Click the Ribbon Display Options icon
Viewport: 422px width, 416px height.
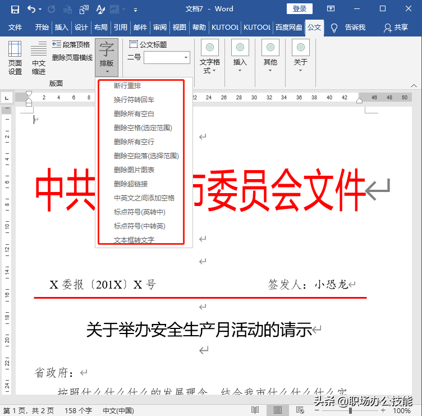coord(331,8)
